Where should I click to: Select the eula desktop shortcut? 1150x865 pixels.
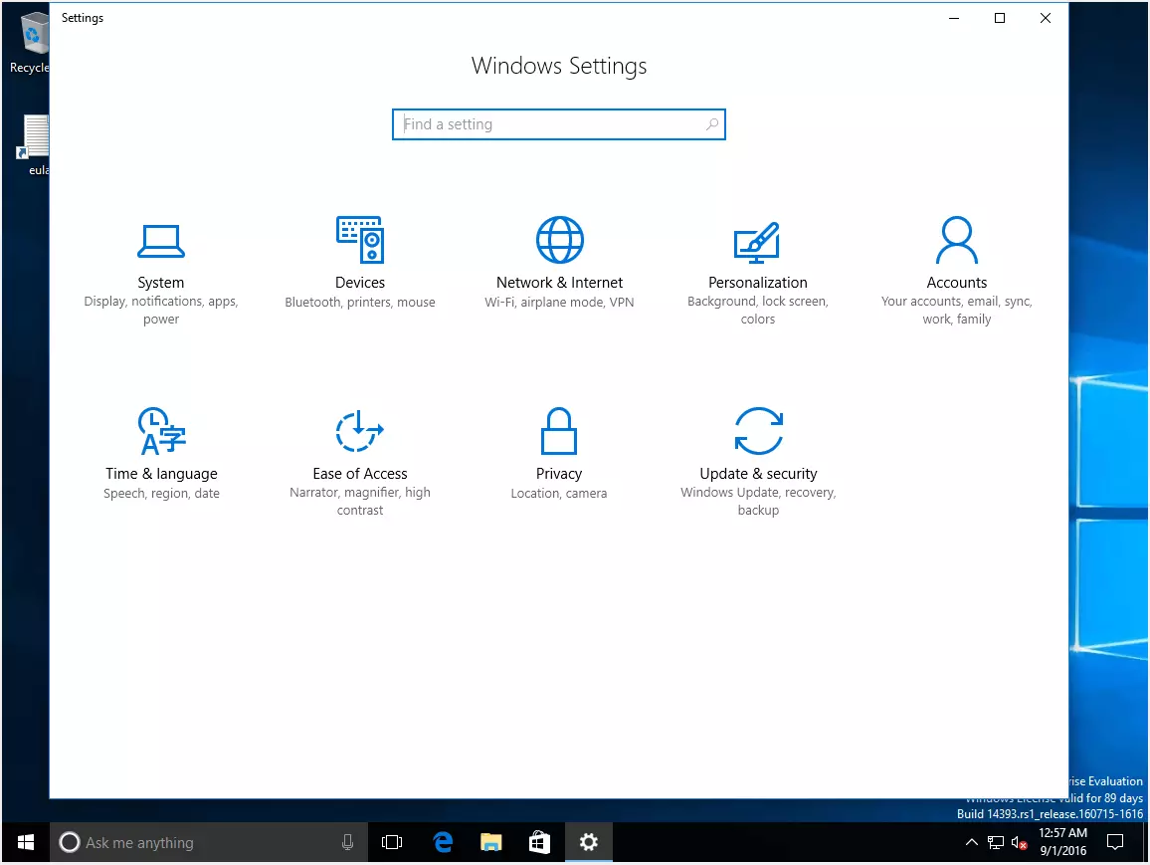pyautogui.click(x=33, y=144)
